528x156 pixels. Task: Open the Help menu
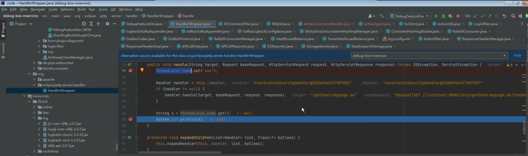click(139, 9)
